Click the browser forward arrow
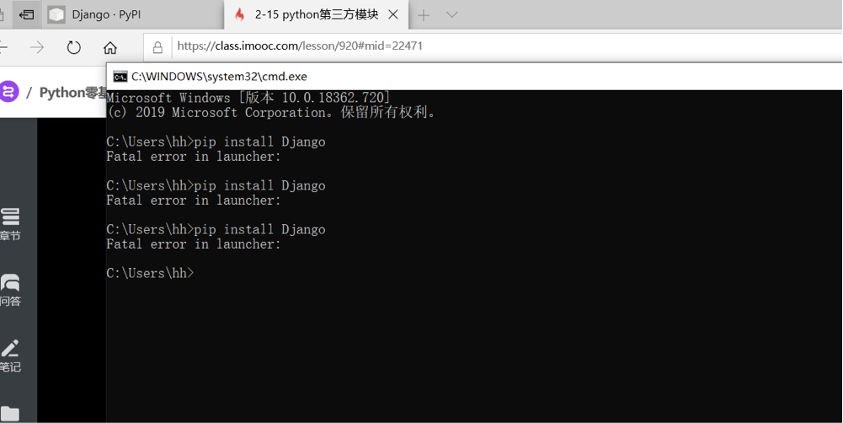The image size is (843, 423). pos(37,47)
